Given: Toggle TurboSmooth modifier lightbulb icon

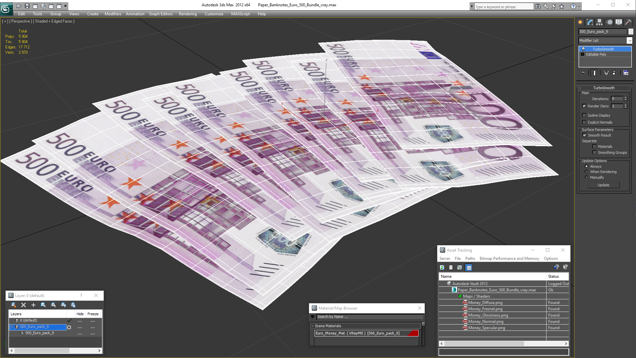Looking at the screenshot, I should click(583, 49).
